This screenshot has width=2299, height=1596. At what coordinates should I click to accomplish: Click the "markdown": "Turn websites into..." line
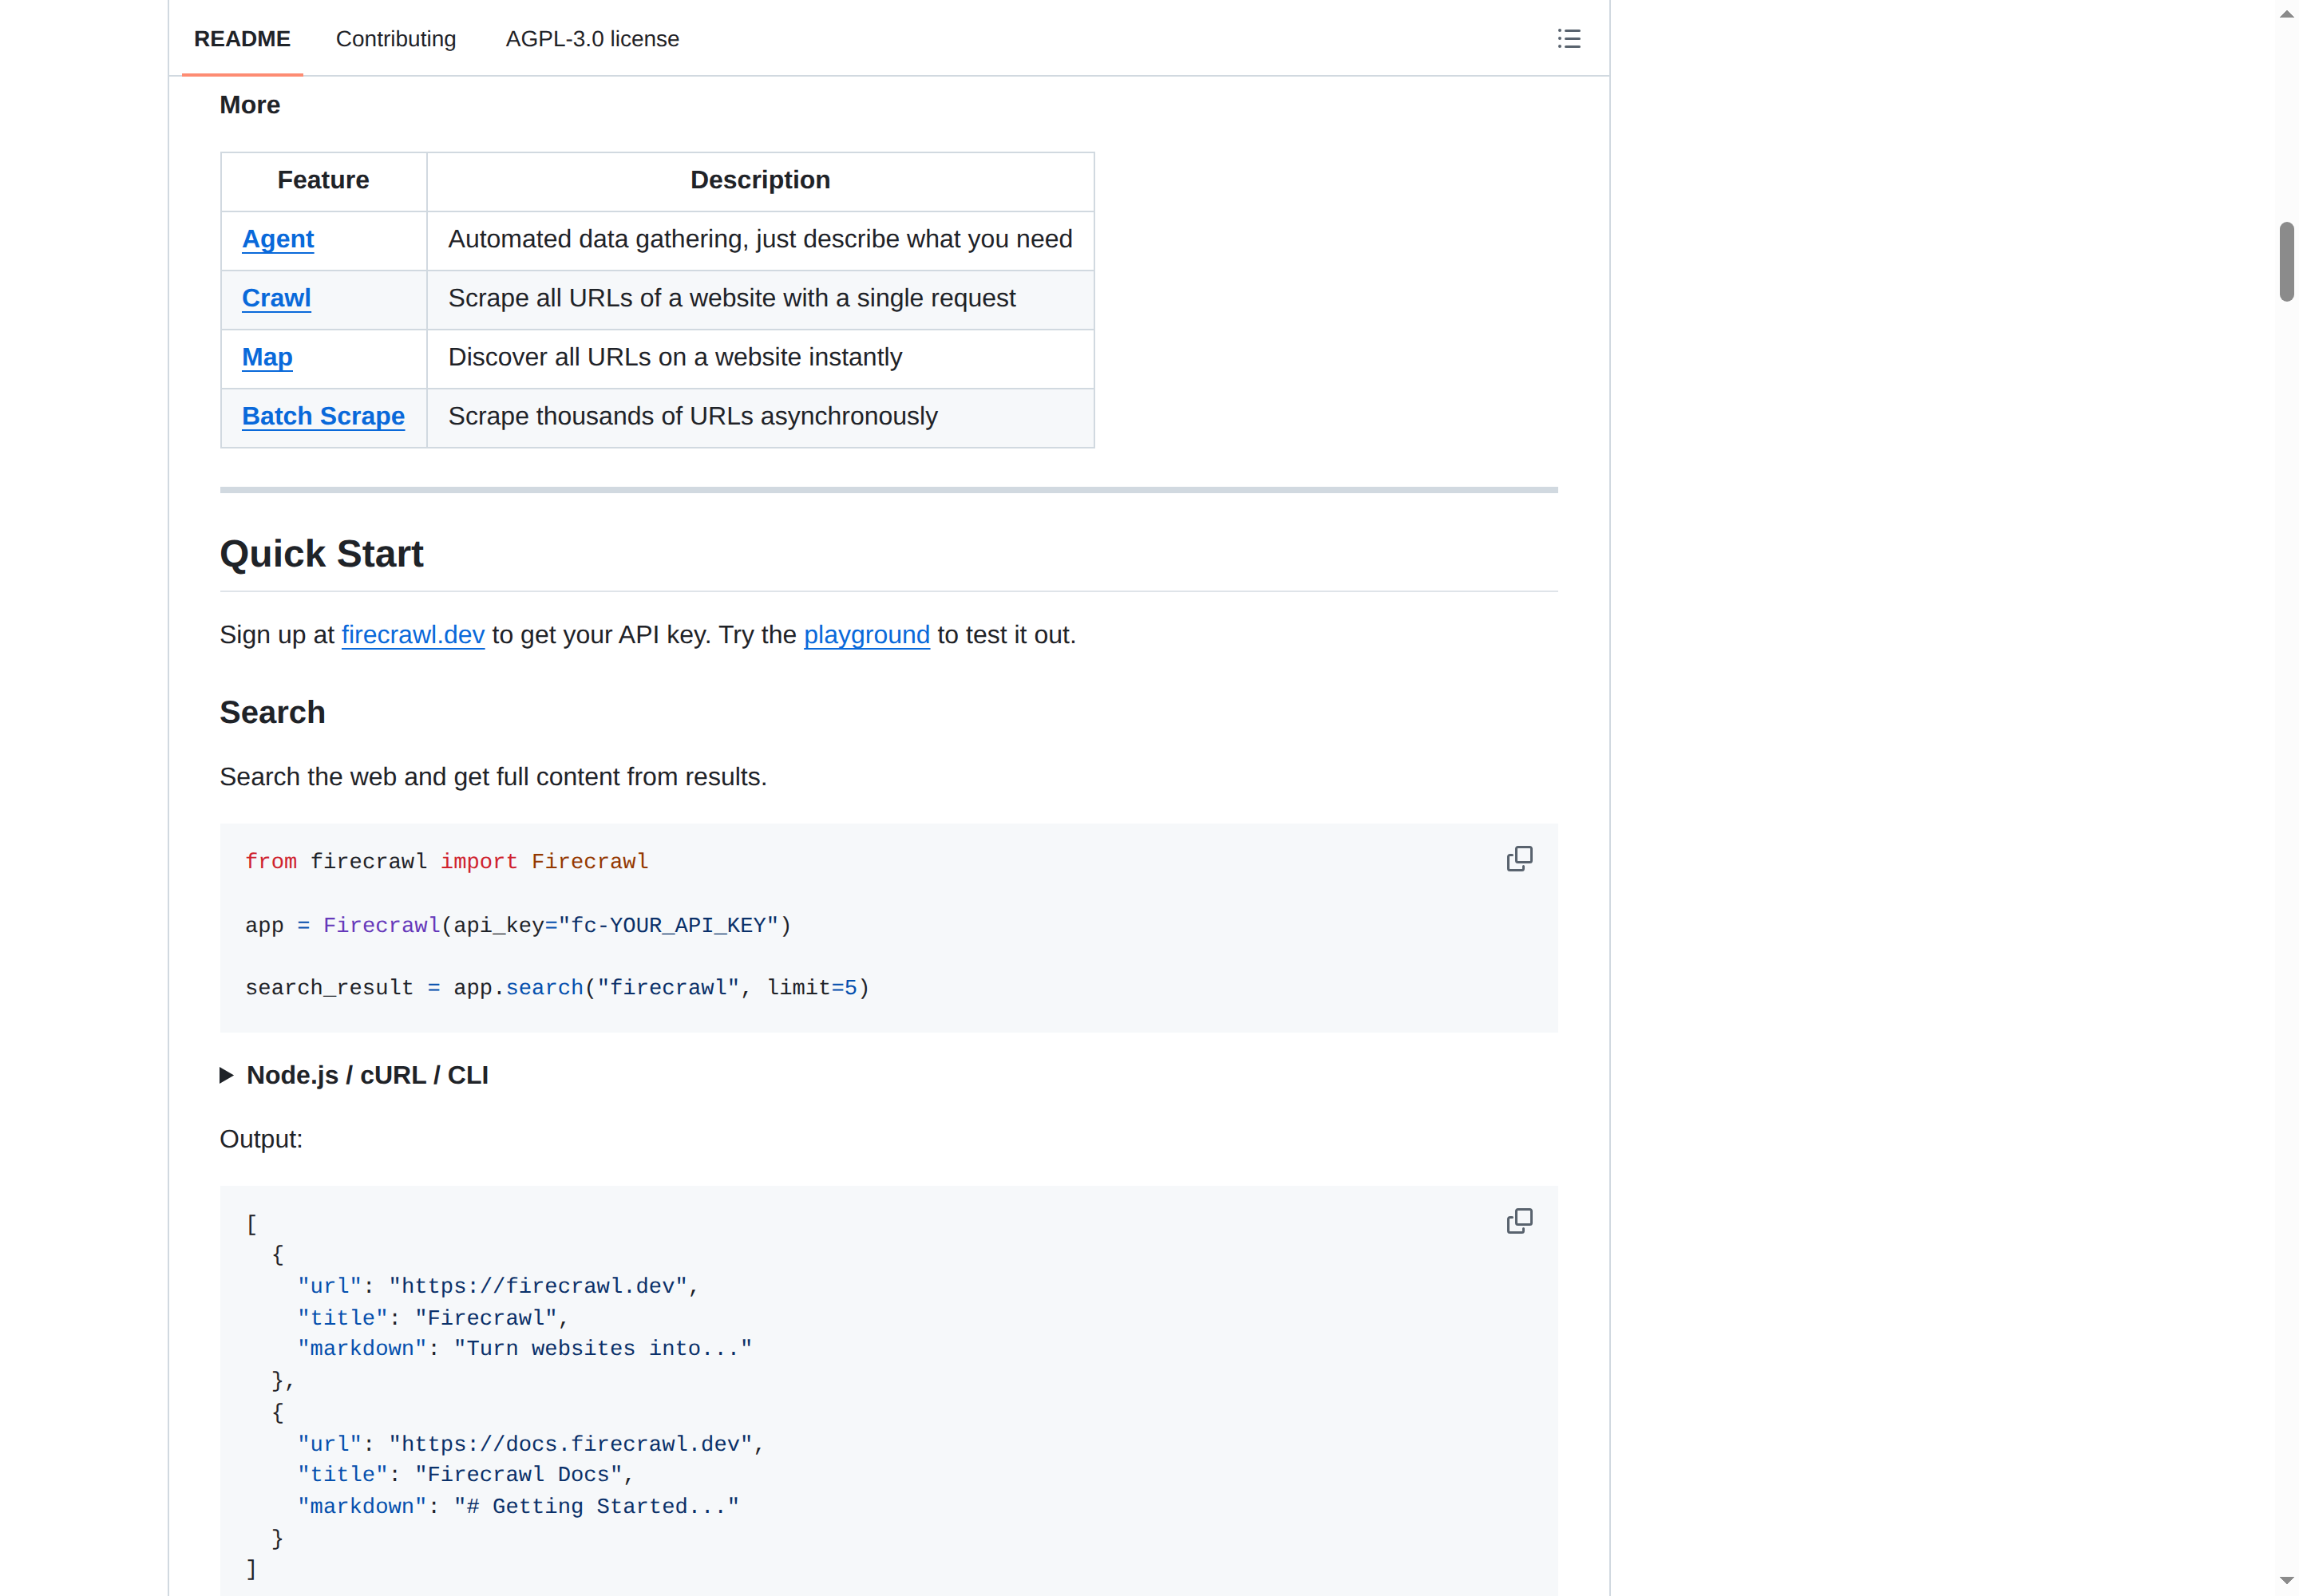524,1349
